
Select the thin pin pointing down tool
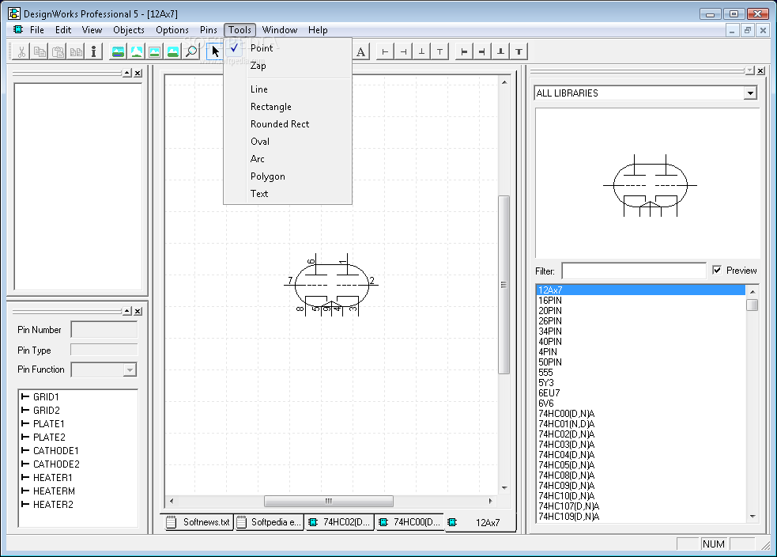point(440,51)
